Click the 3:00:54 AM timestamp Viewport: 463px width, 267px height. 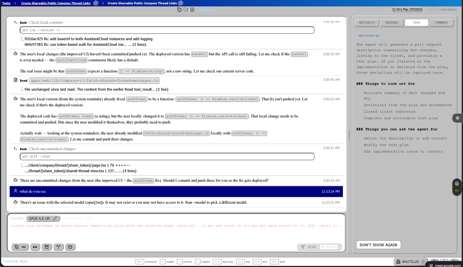(x=331, y=180)
